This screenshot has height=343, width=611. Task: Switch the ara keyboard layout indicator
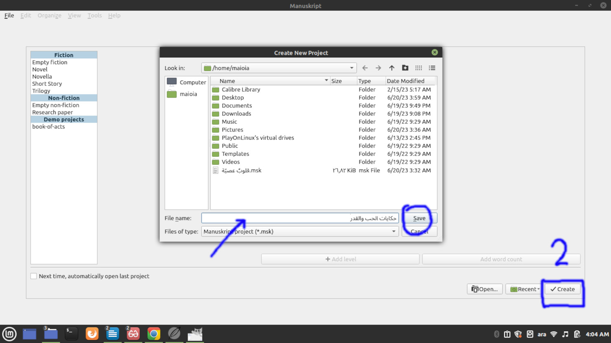point(542,334)
